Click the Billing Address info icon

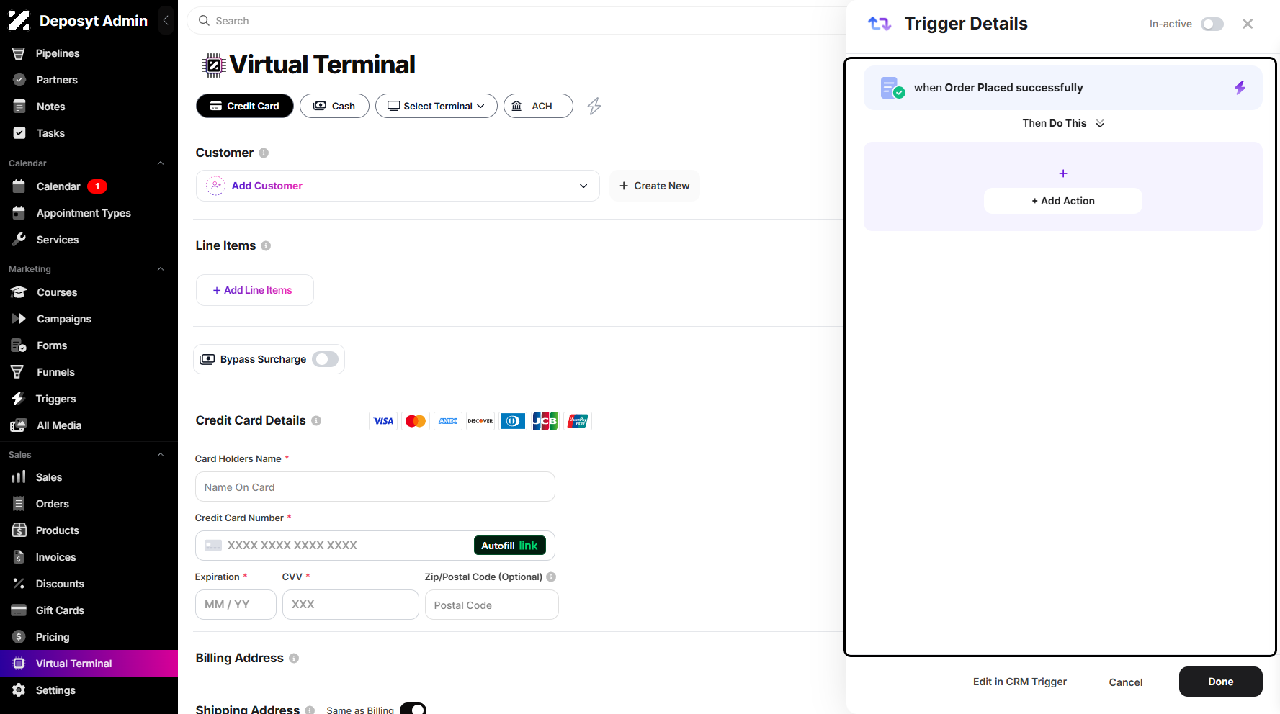coord(294,658)
